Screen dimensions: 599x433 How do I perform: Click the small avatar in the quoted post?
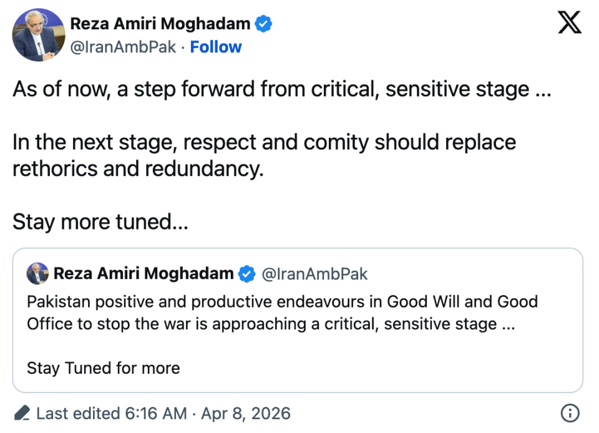pos(37,273)
